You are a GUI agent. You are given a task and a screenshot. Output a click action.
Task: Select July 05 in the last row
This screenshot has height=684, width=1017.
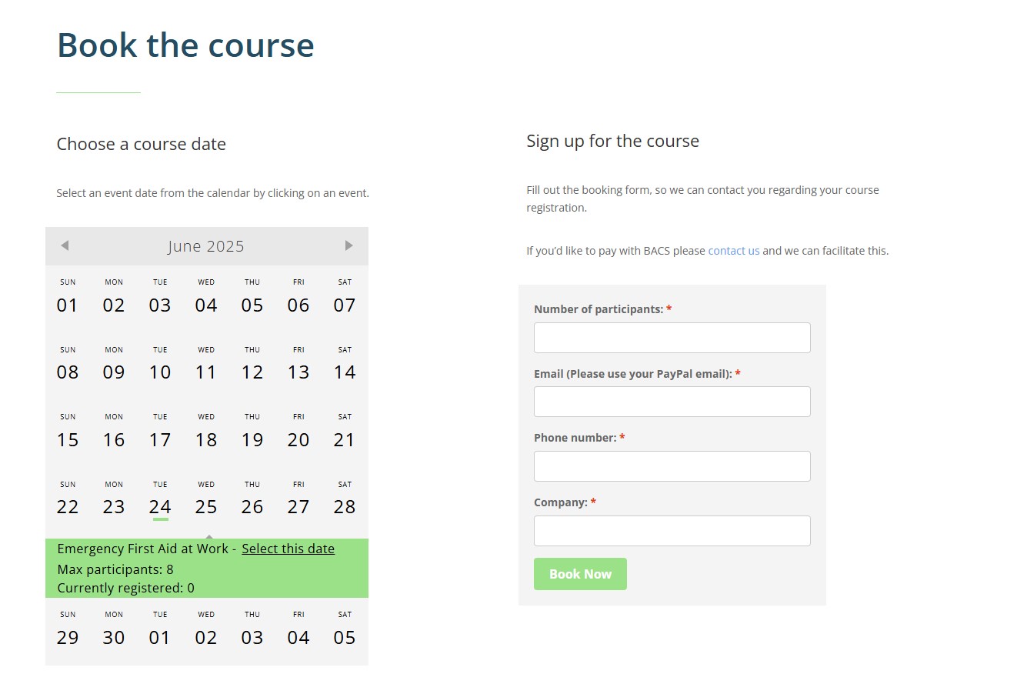tap(345, 638)
